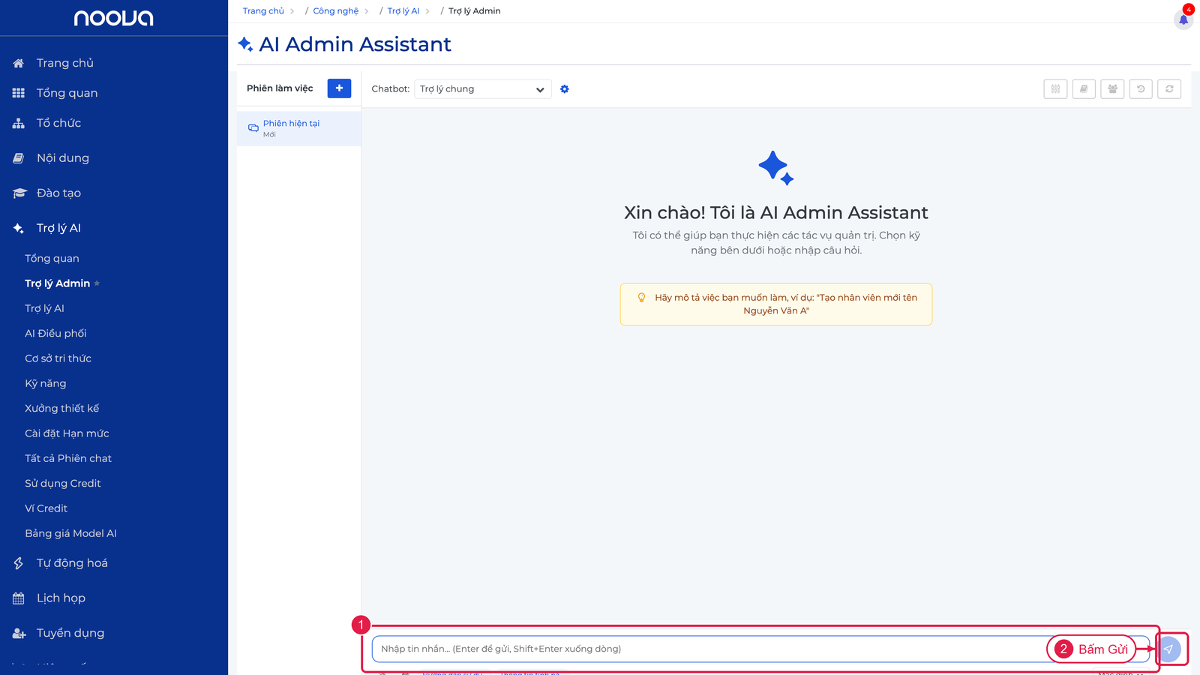Go to Trợ lý AI breadcrumb link
Image resolution: width=1200 pixels, height=675 pixels.
coord(403,11)
